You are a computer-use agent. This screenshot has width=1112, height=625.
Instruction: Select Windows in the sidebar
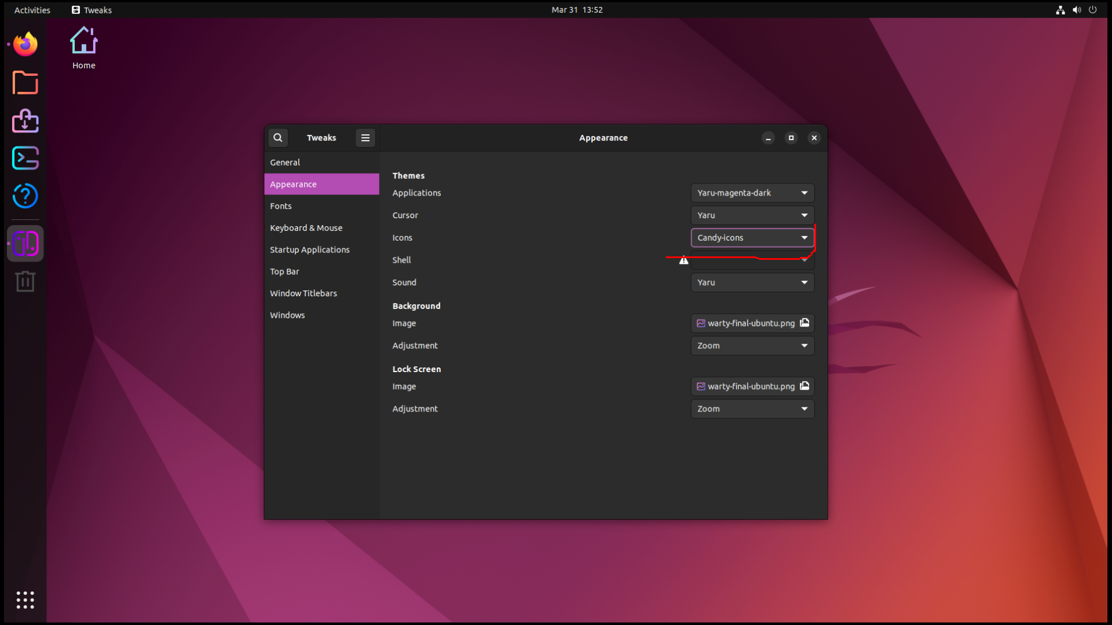tap(322, 315)
